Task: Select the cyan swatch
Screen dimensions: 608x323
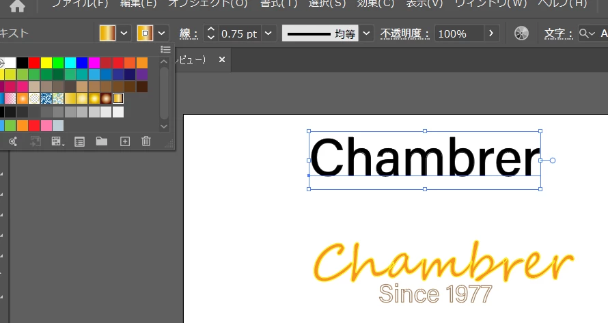Action: 70,62
